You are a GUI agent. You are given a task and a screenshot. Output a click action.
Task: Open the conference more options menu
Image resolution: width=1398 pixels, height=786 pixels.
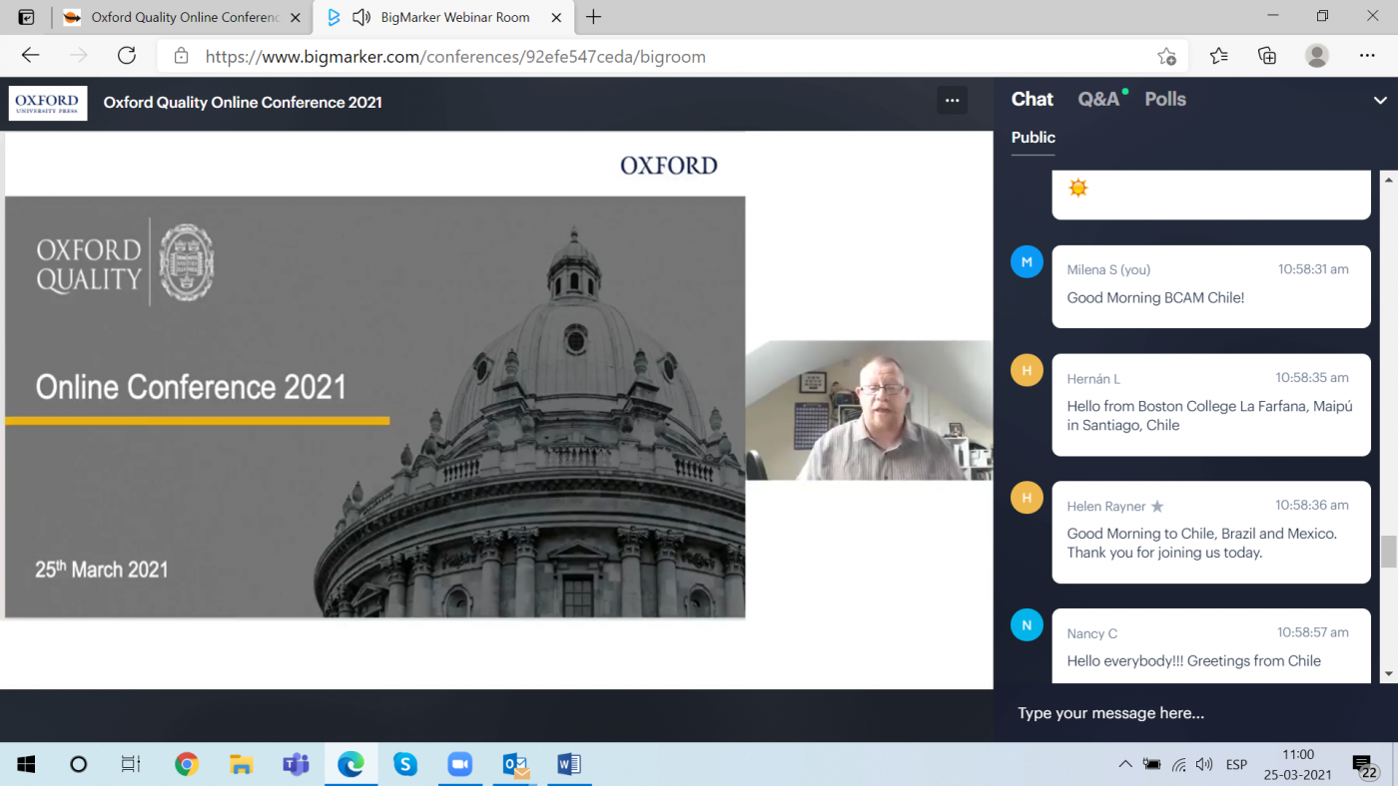pyautogui.click(x=952, y=100)
